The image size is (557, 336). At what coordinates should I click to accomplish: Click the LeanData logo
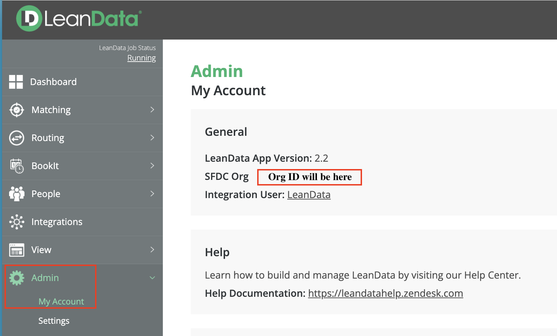point(79,19)
